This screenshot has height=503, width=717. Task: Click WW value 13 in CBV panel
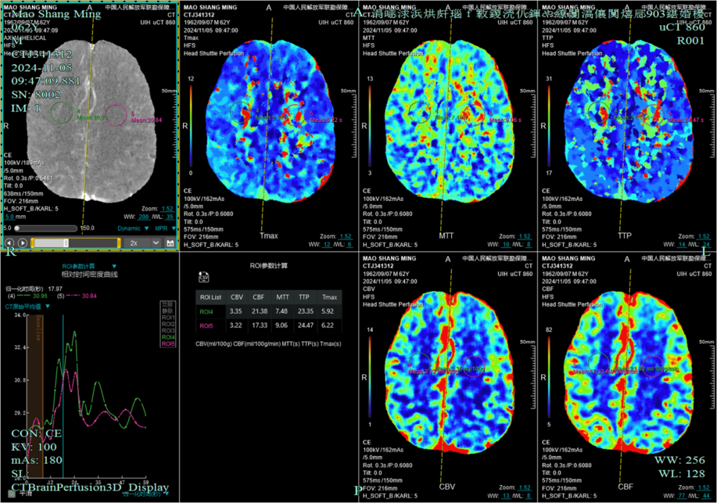click(506, 496)
